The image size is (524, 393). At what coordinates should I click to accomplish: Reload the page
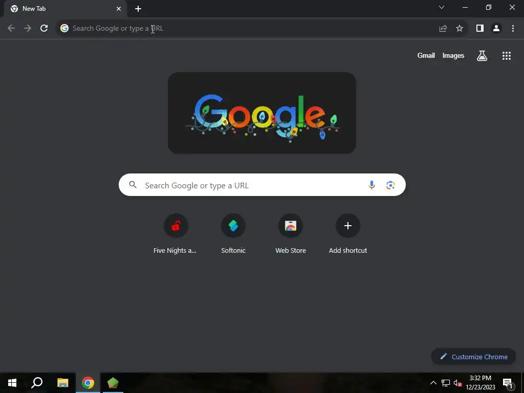[x=44, y=29]
